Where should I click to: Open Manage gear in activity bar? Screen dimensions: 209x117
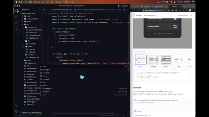17,111
